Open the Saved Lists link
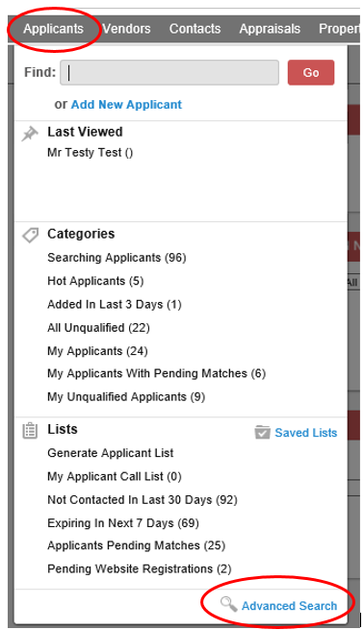The width and height of the screenshot is (364, 630). tap(305, 433)
